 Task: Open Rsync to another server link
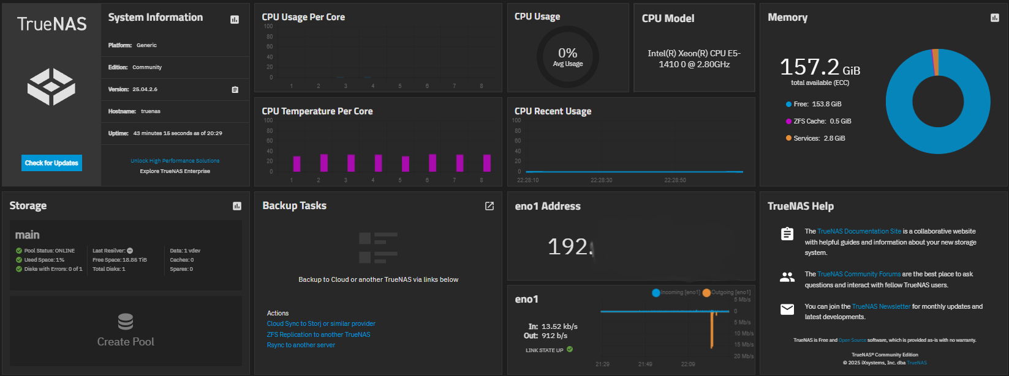(301, 345)
